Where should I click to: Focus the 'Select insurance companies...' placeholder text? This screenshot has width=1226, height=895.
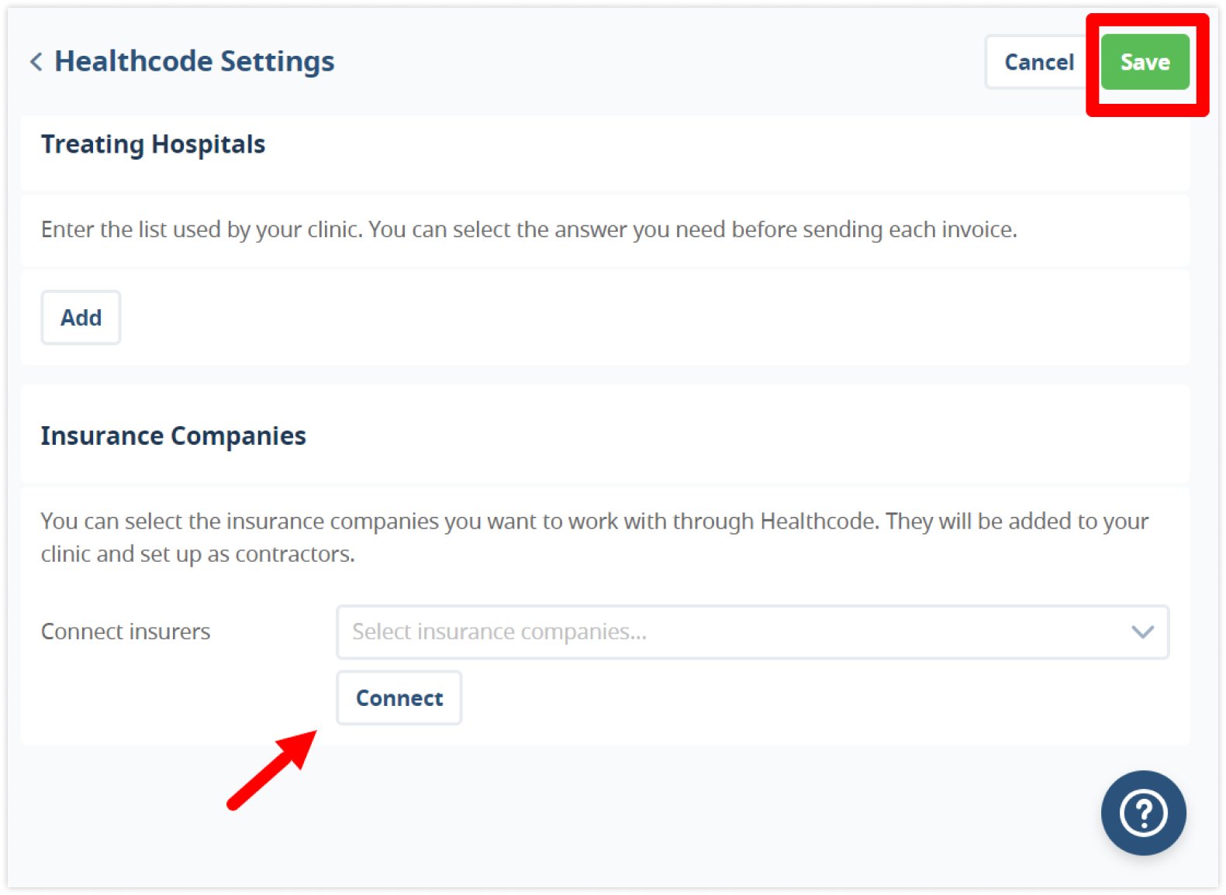(x=499, y=632)
